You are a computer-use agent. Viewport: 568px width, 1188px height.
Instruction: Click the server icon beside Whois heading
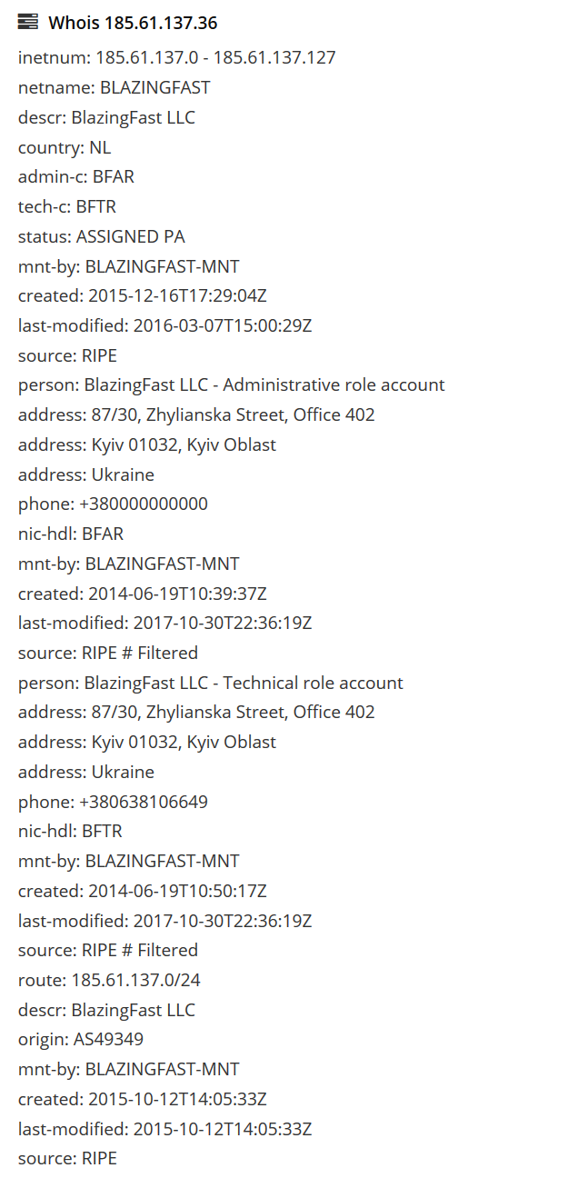(x=28, y=23)
